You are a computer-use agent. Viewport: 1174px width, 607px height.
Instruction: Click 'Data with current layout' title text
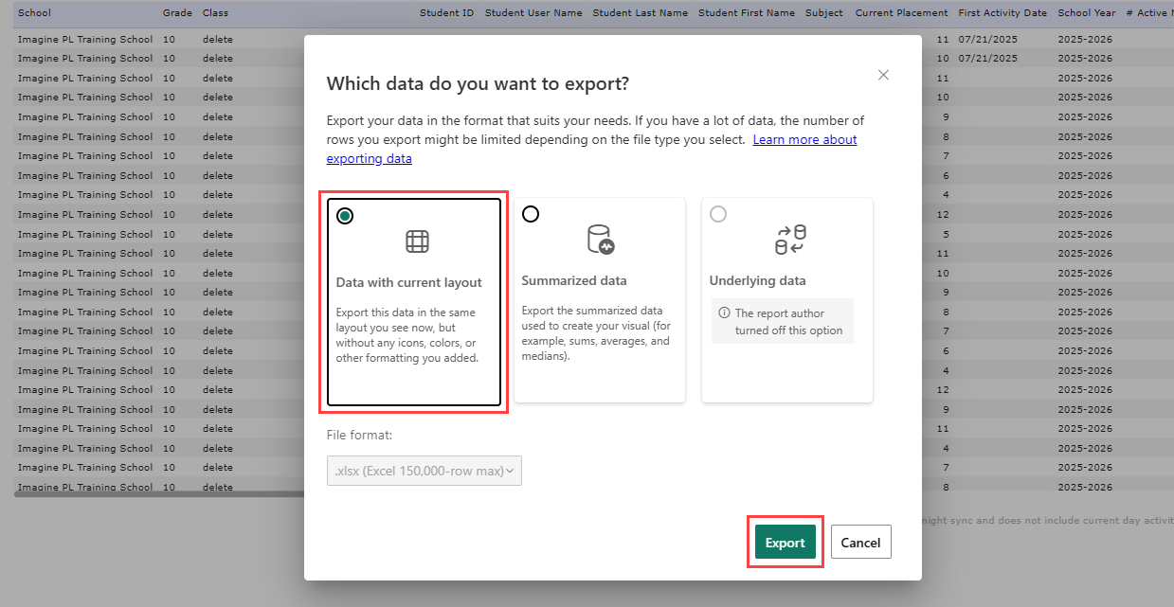409,282
